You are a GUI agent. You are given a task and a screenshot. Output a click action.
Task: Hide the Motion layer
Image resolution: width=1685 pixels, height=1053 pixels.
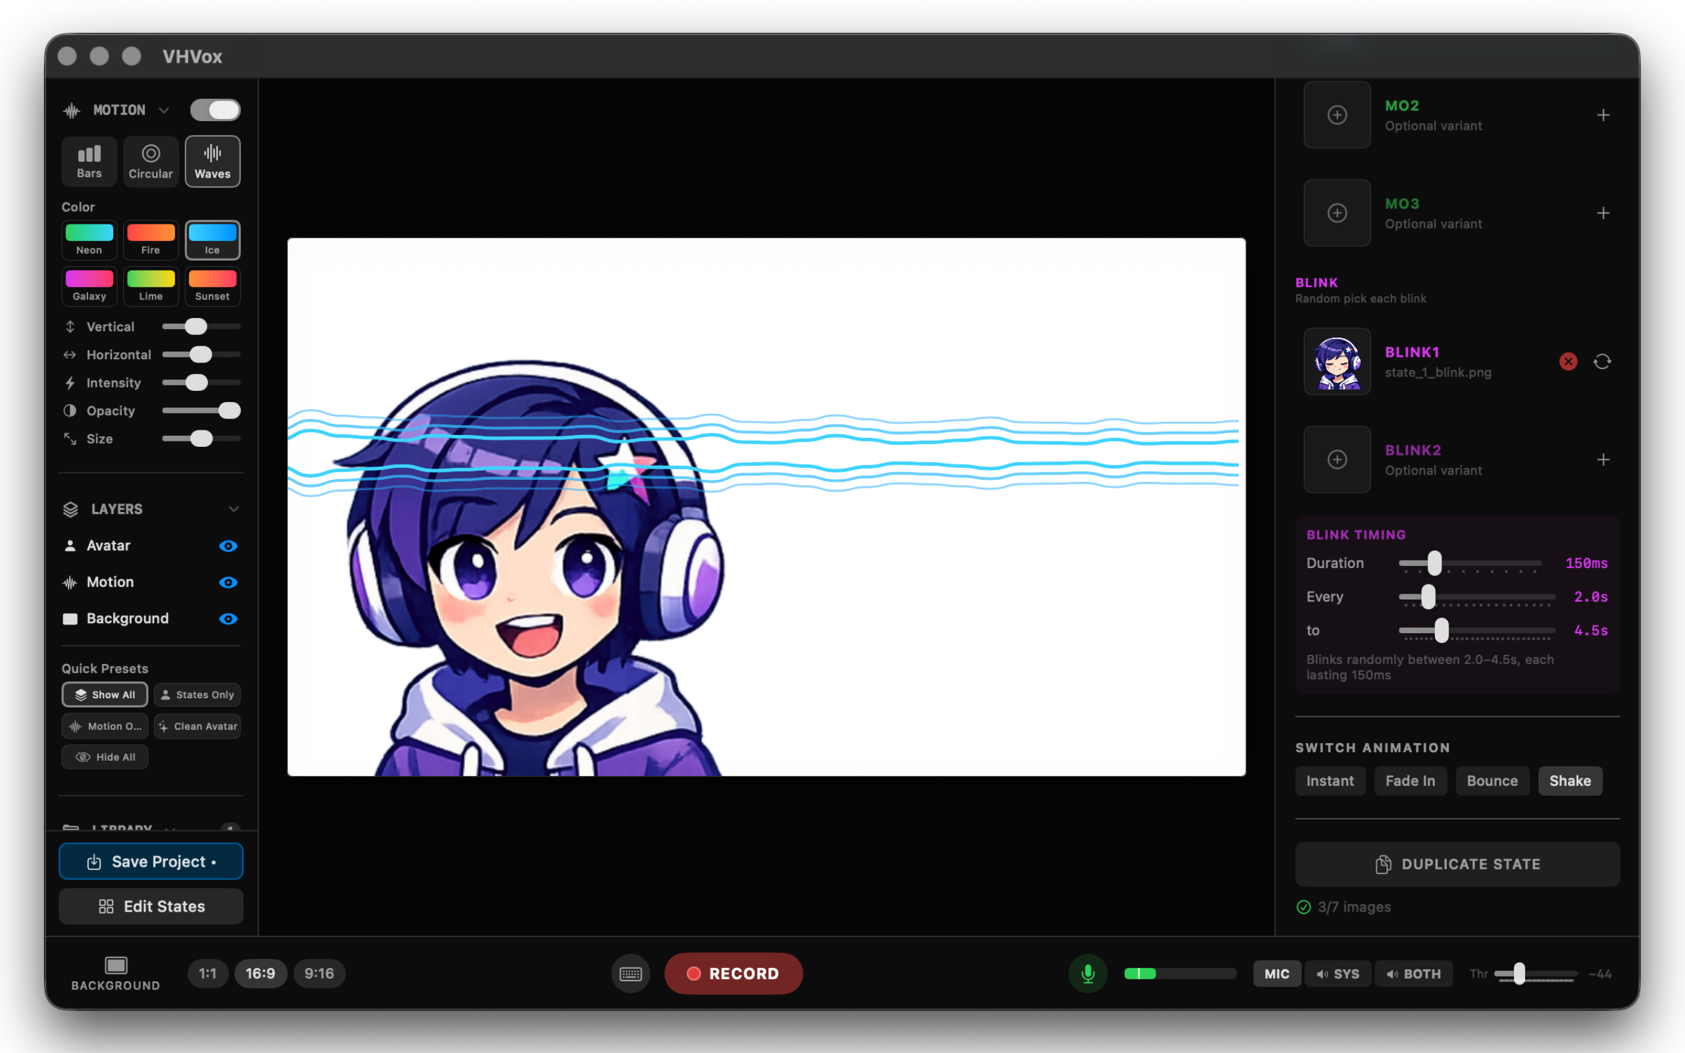(x=228, y=582)
